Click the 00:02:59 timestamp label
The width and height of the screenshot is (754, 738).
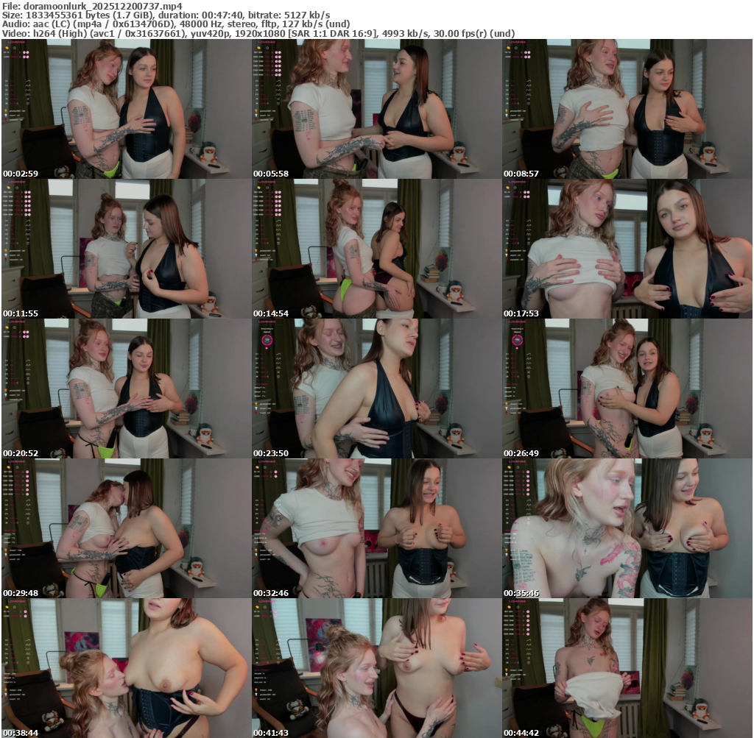click(x=21, y=173)
